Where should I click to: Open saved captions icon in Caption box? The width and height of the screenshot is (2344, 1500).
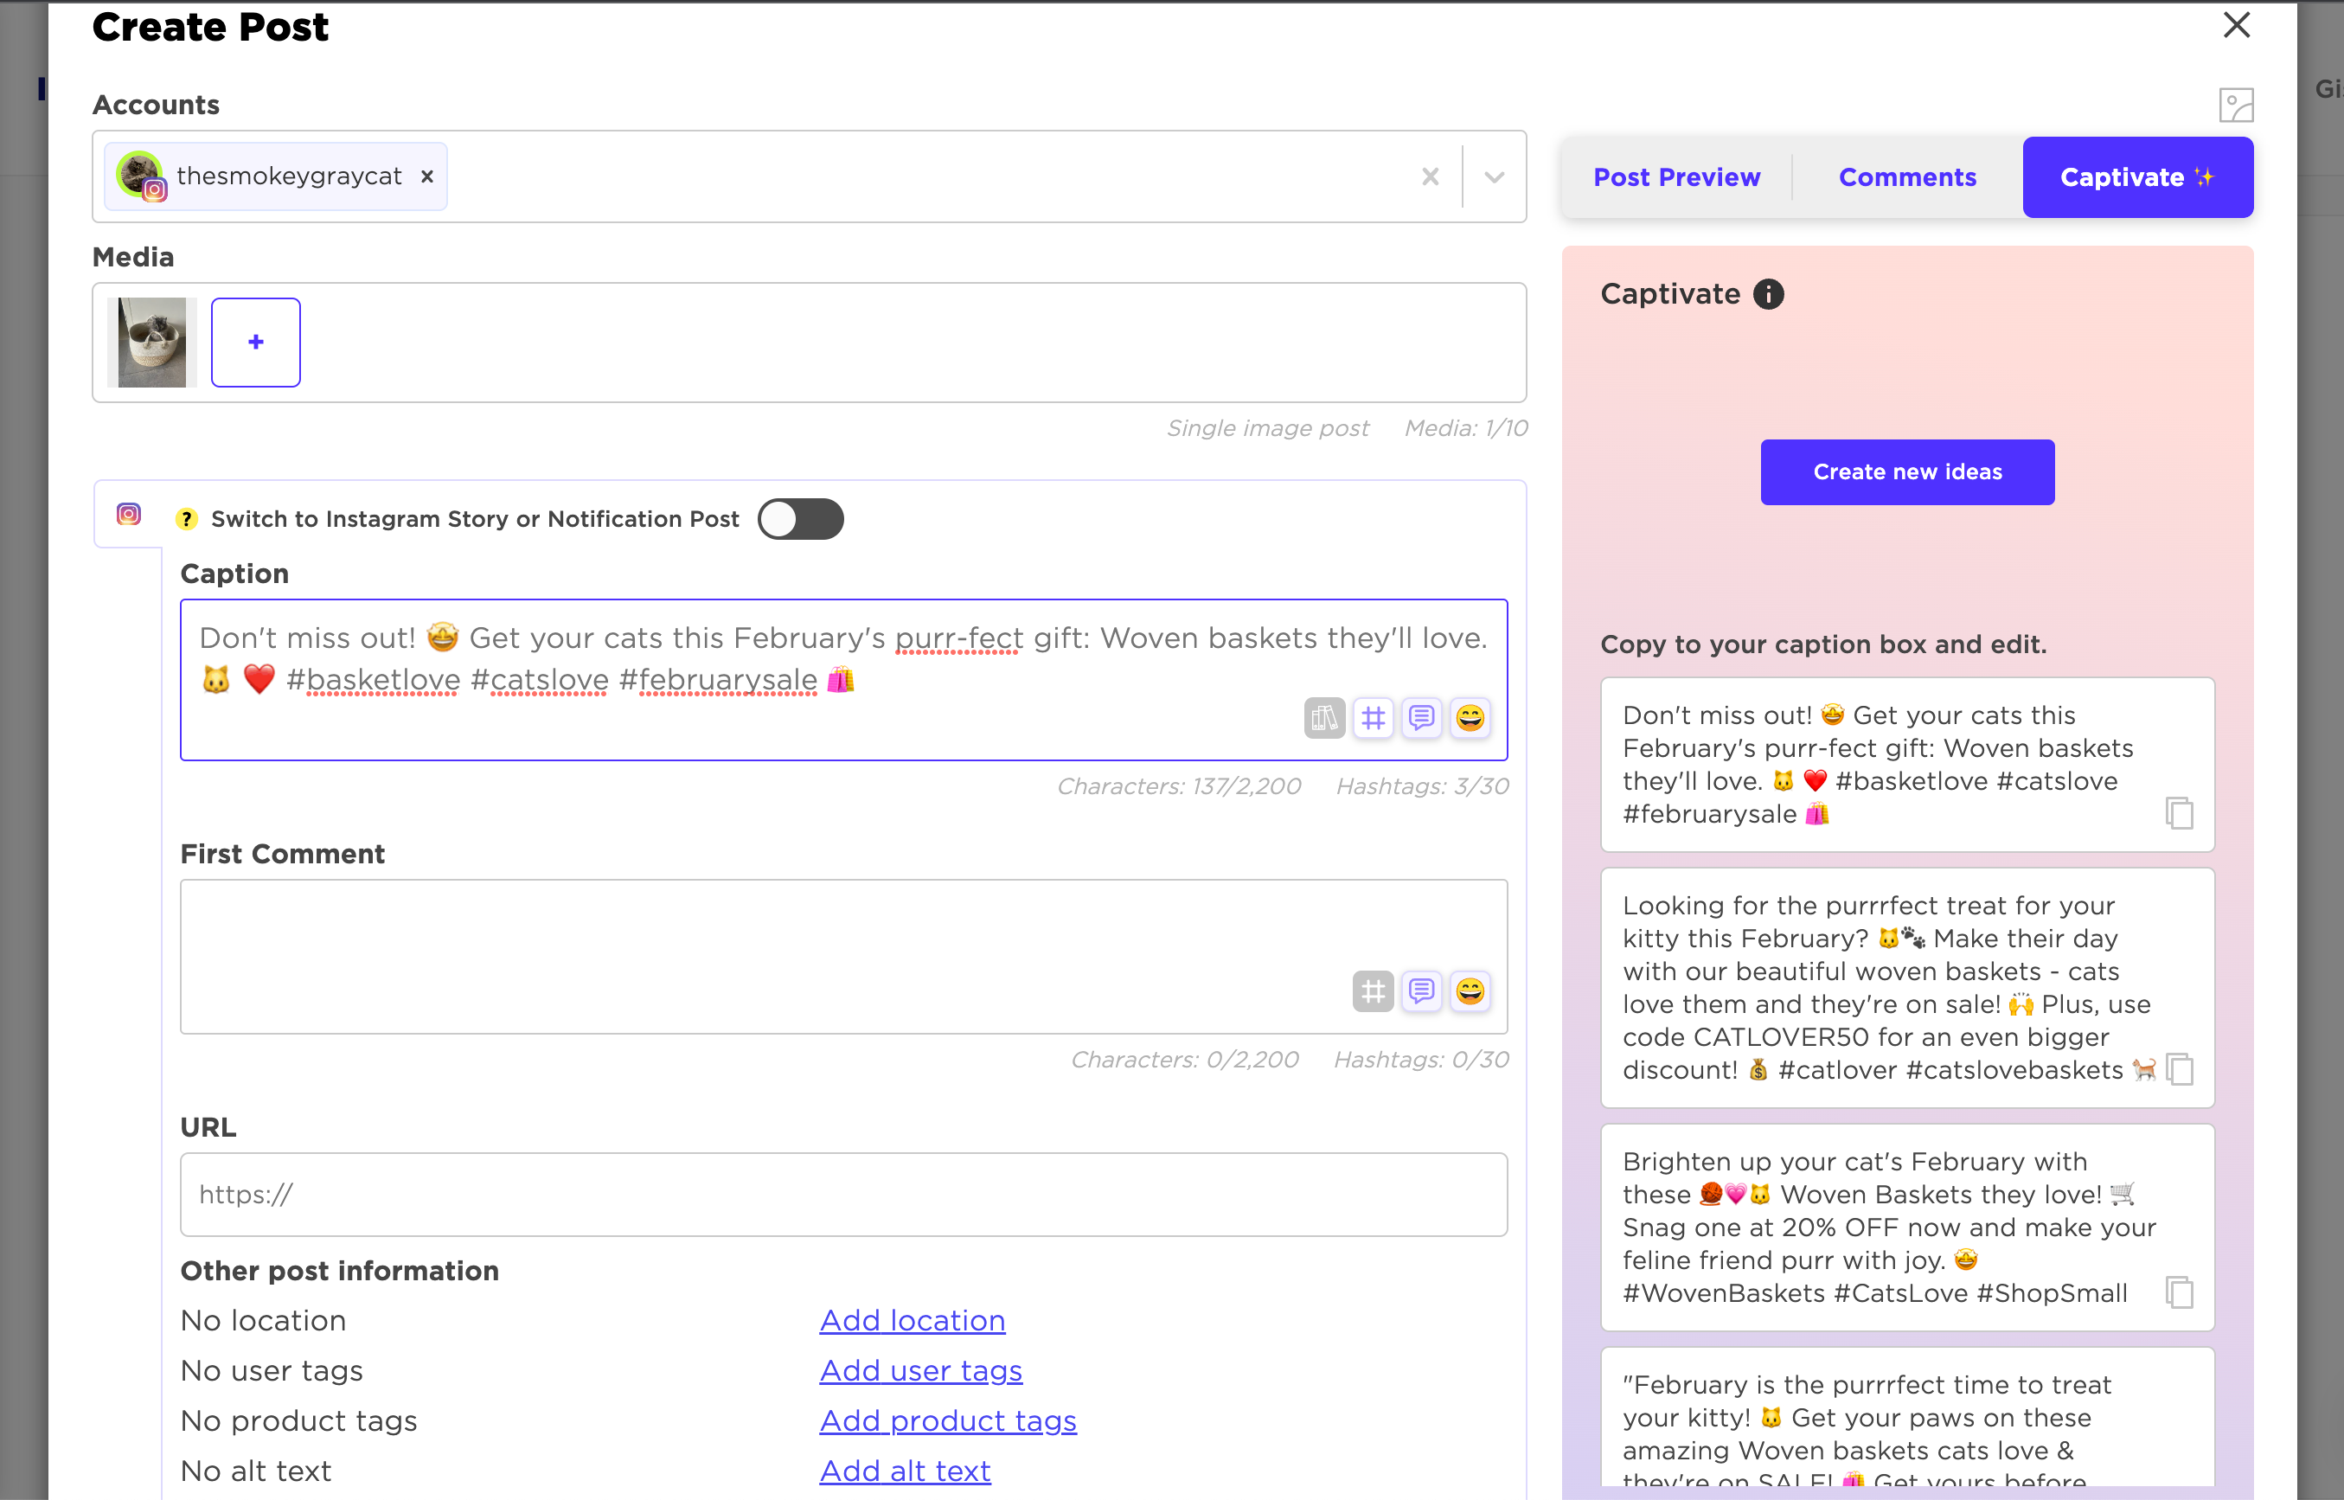(x=1421, y=718)
